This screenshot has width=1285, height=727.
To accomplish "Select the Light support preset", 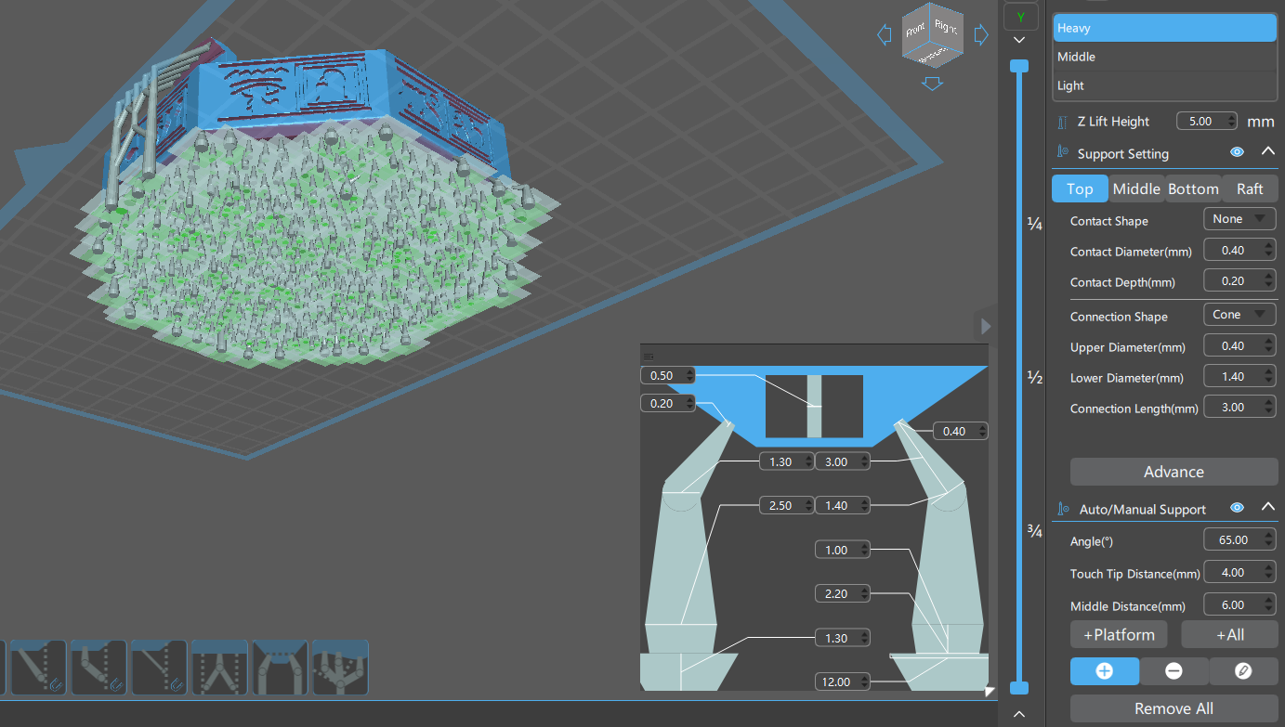I will pyautogui.click(x=1164, y=85).
